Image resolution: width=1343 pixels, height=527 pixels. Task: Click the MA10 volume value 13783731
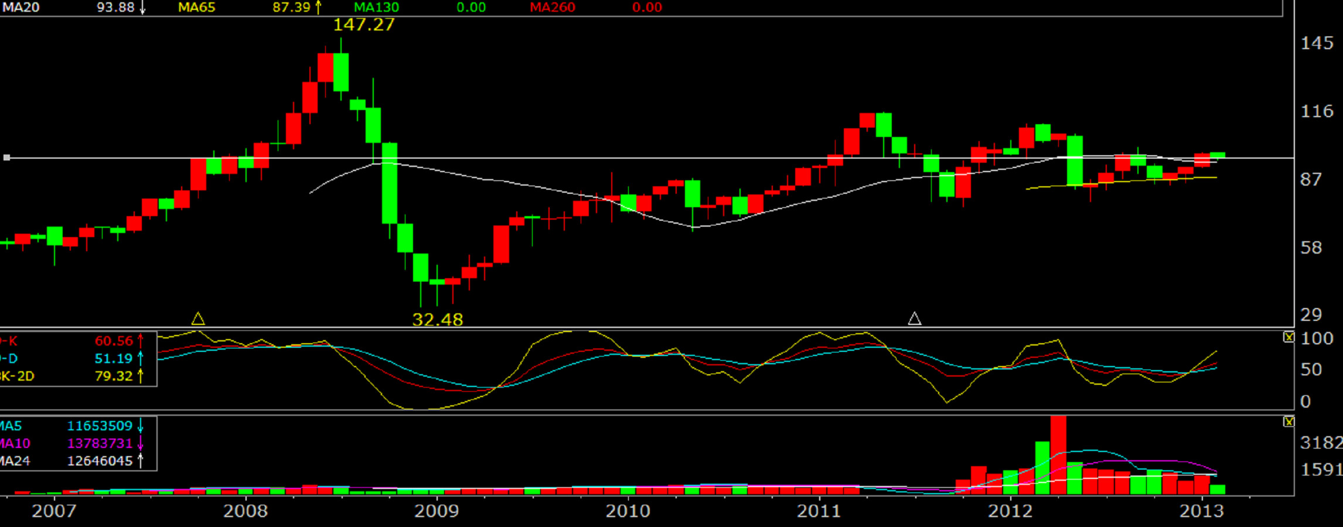pos(100,443)
